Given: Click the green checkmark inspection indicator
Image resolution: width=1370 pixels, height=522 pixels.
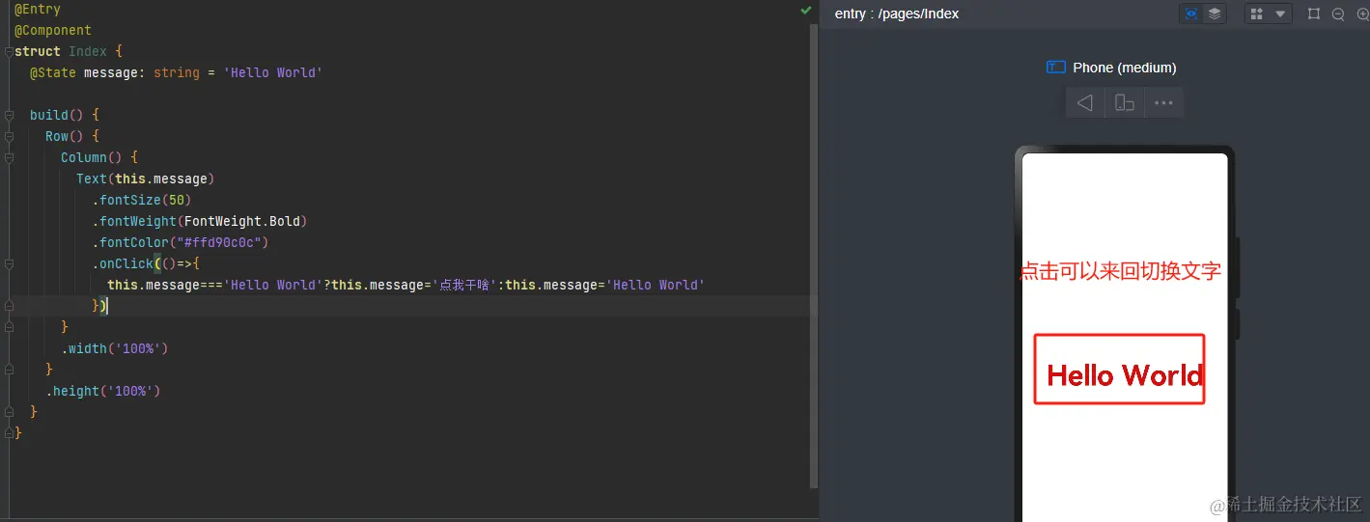Looking at the screenshot, I should pyautogui.click(x=805, y=10).
